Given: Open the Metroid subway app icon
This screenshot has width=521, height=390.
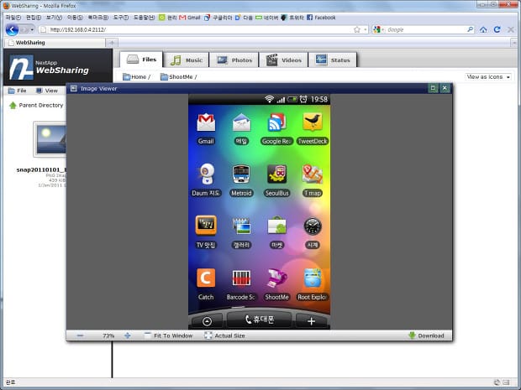Looking at the screenshot, I should click(241, 174).
